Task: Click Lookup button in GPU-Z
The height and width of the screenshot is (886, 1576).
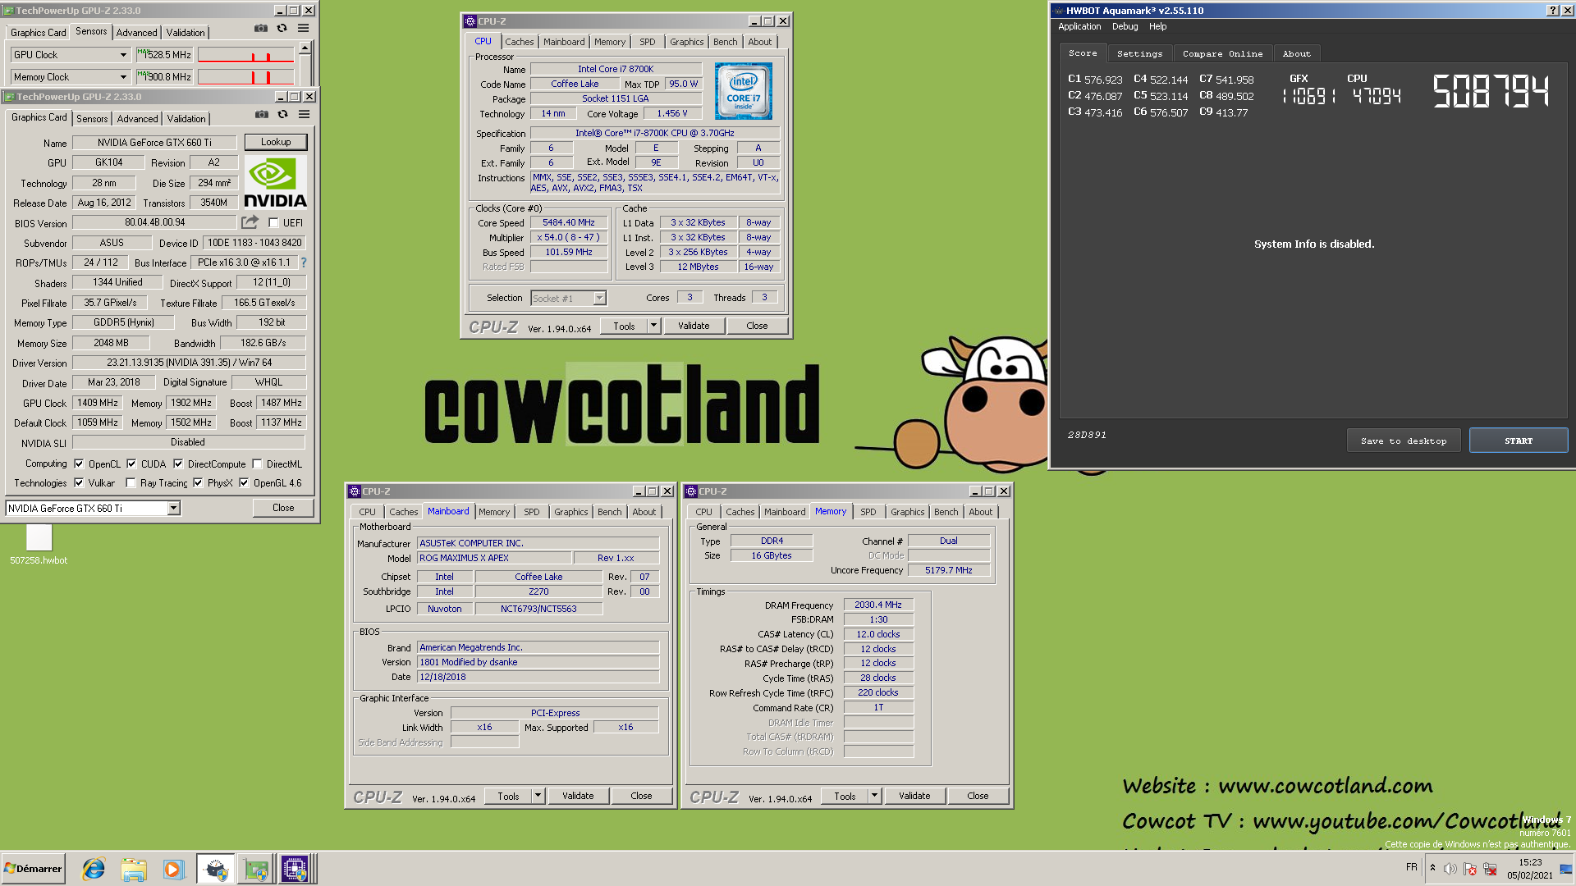Action: point(276,142)
